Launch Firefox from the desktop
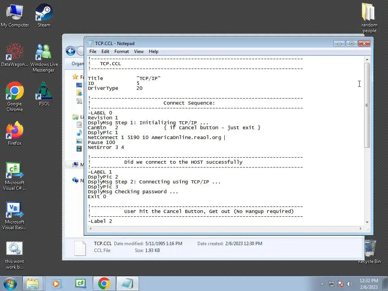This screenshot has width=388, height=291. point(15,133)
